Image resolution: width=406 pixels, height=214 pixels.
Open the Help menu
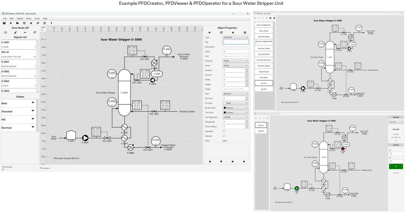pyautogui.click(x=45, y=18)
